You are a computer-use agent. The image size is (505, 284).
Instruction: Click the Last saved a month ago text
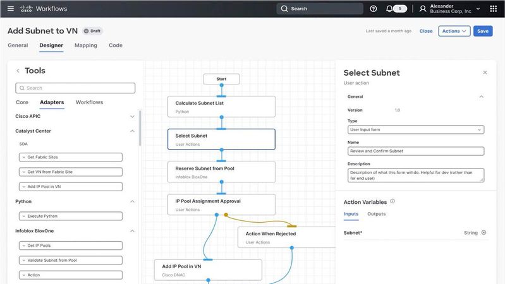[x=389, y=31]
